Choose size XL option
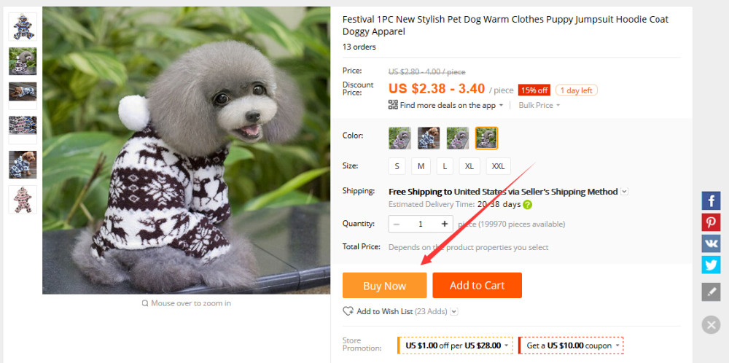The image size is (729, 363). [x=469, y=166]
